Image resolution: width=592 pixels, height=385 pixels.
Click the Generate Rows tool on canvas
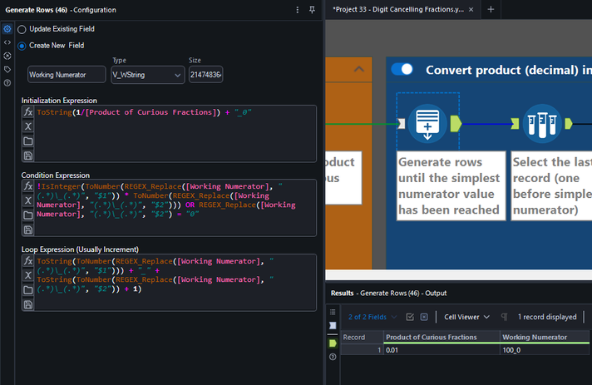pos(427,122)
